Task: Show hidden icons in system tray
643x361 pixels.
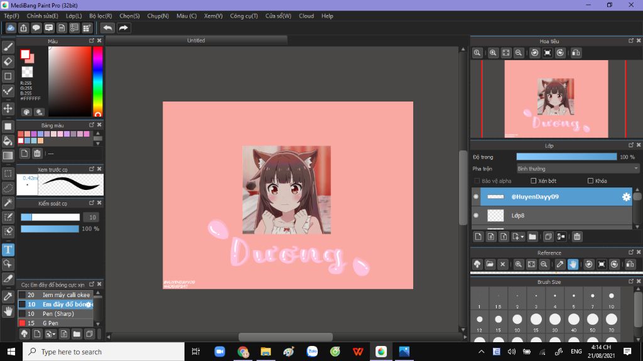Action: coord(482,352)
